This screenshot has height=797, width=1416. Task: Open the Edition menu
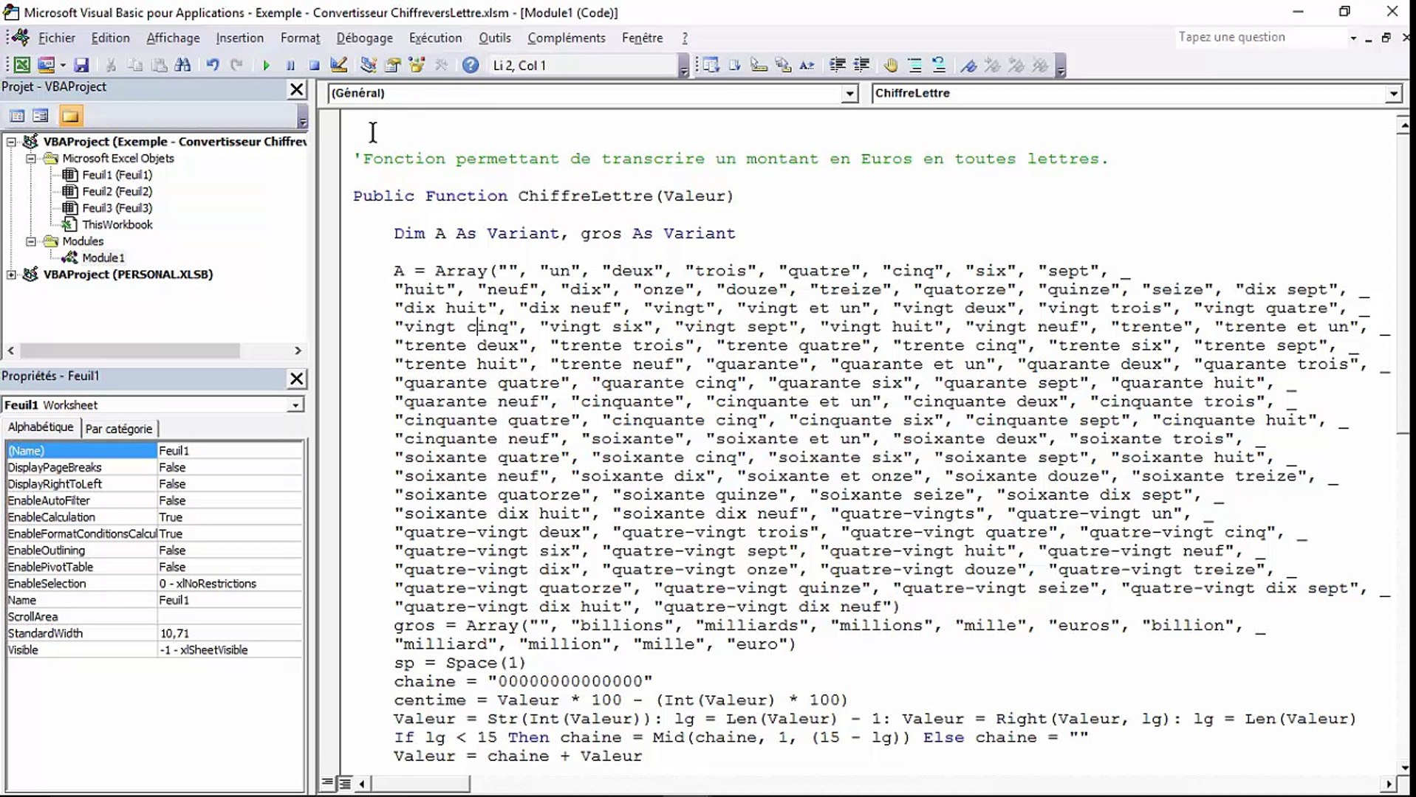point(110,38)
